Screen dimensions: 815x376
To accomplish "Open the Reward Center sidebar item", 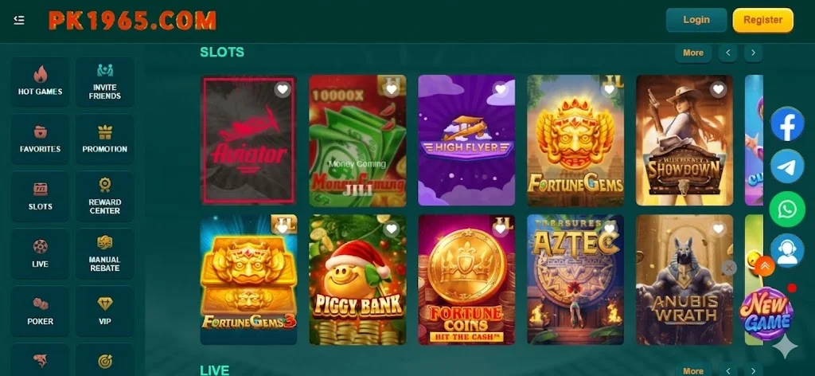I will [104, 197].
